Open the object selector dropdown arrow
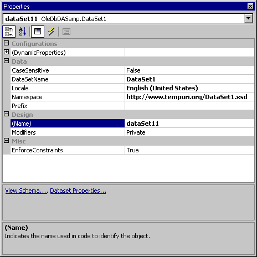Screen dimensions: 257x257 tap(249, 18)
